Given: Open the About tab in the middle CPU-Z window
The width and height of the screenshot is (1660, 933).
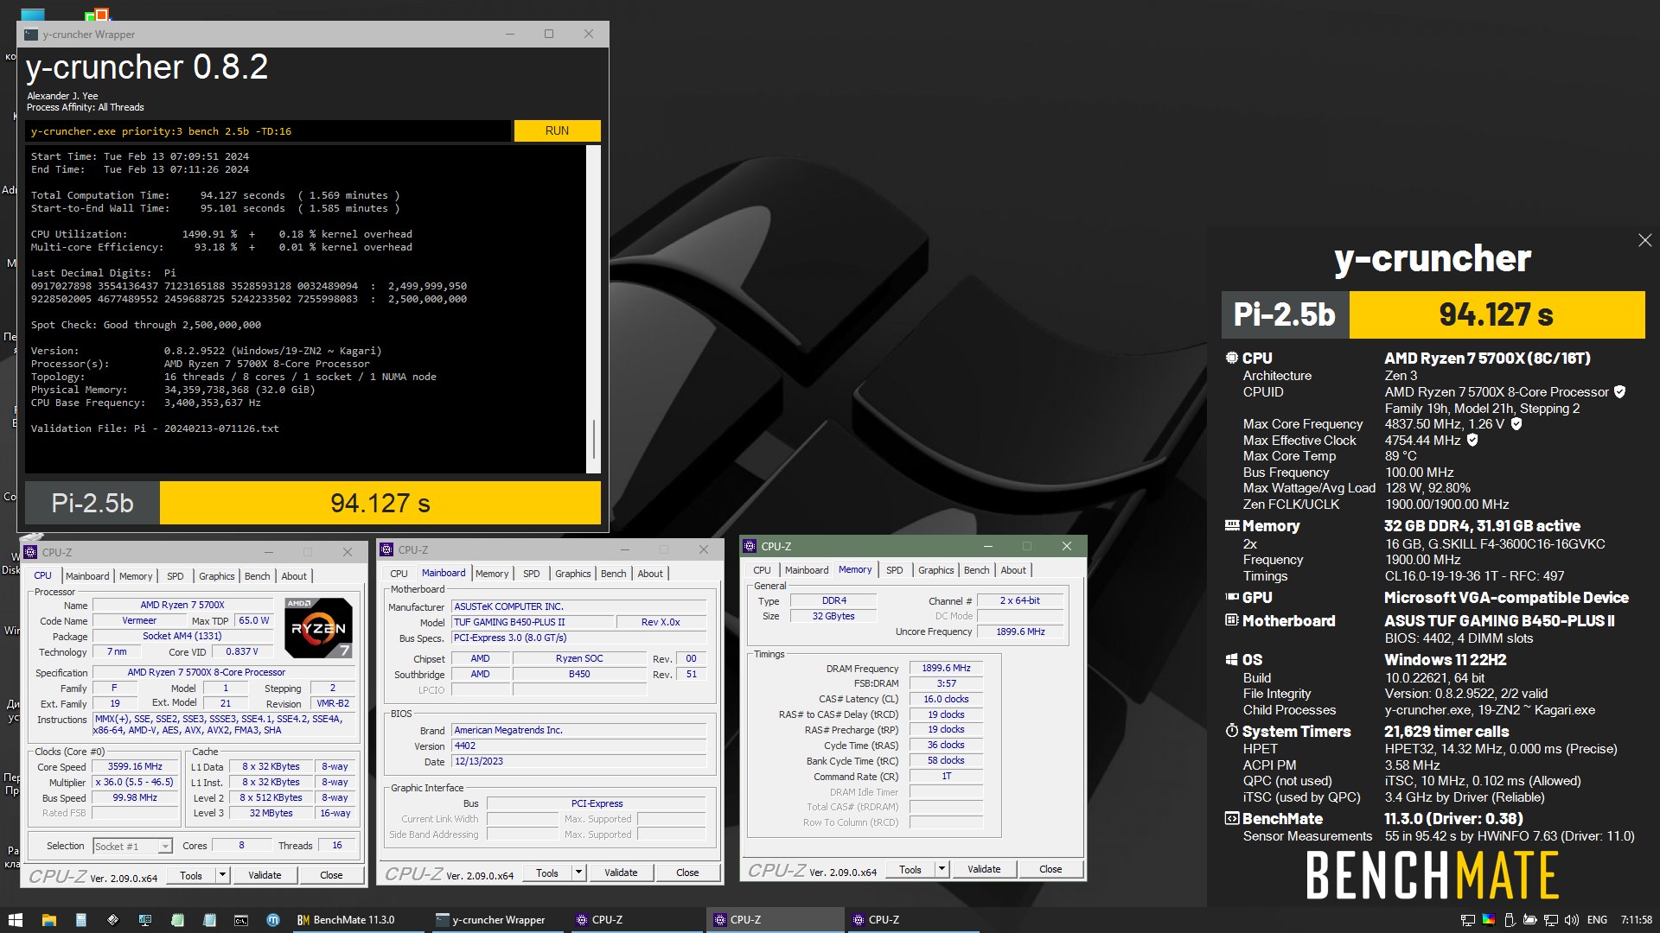Looking at the screenshot, I should click(650, 574).
